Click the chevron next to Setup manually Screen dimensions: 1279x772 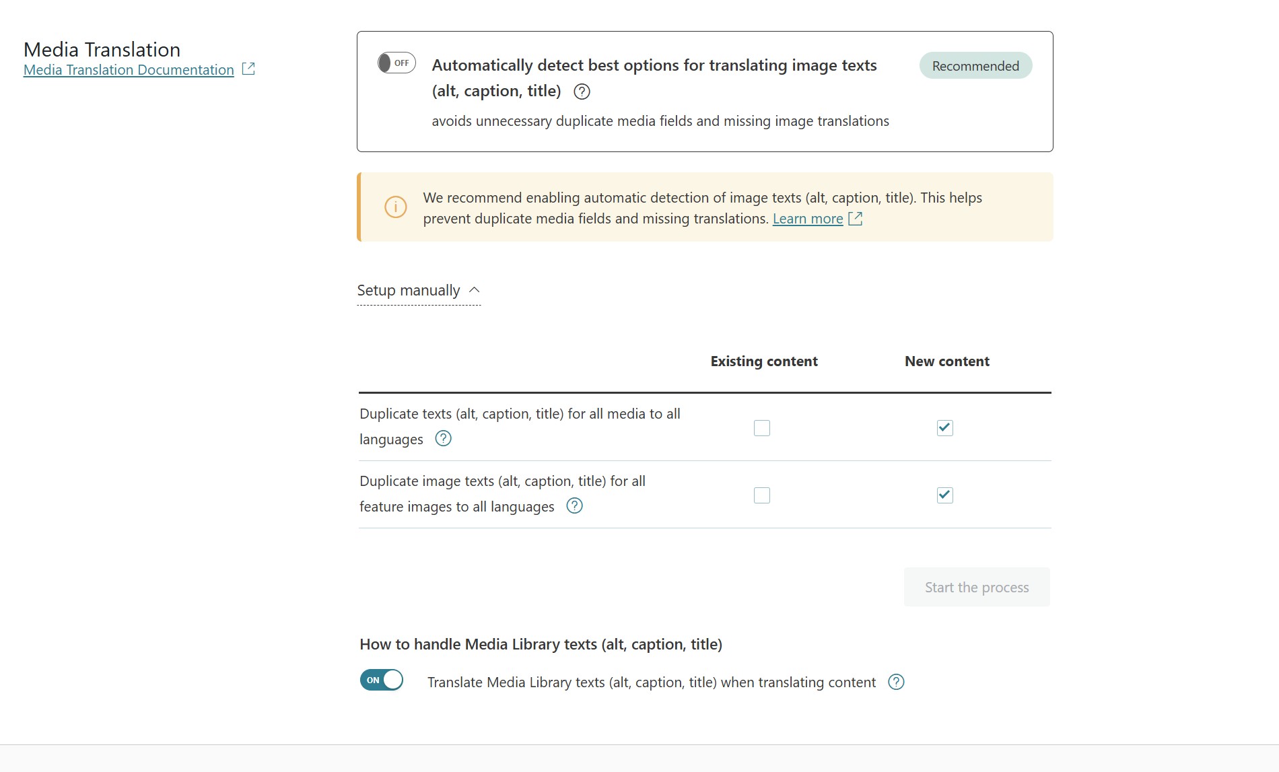(x=475, y=290)
